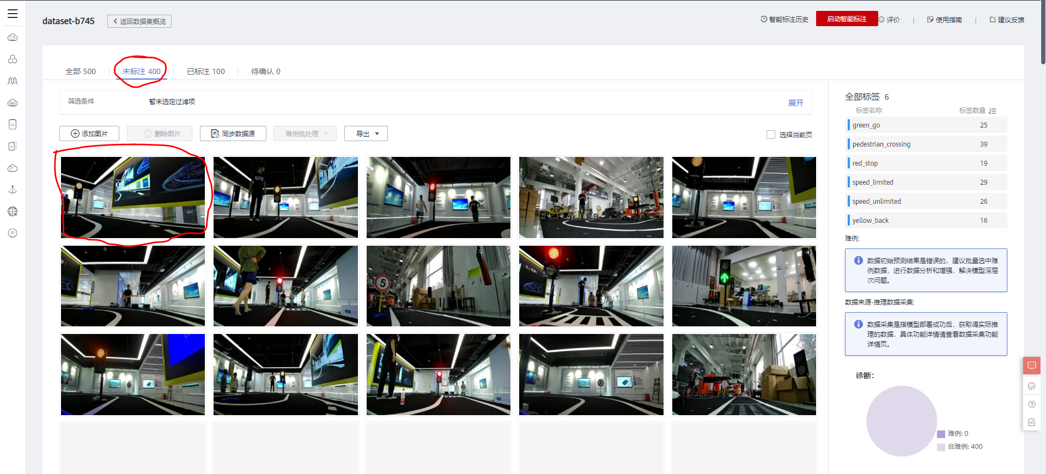Switch to the 待确认 0 tab
The height and width of the screenshot is (474, 1046).
[x=266, y=71]
